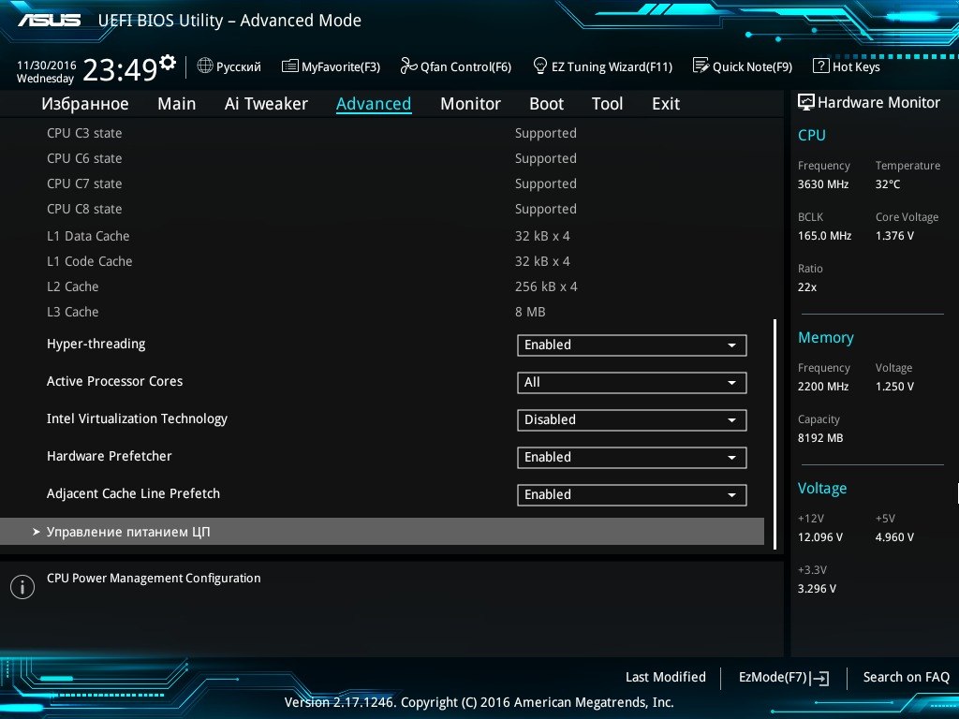This screenshot has height=719, width=959.
Task: Open the Intel Virtualization Technology dropdown
Action: click(632, 420)
